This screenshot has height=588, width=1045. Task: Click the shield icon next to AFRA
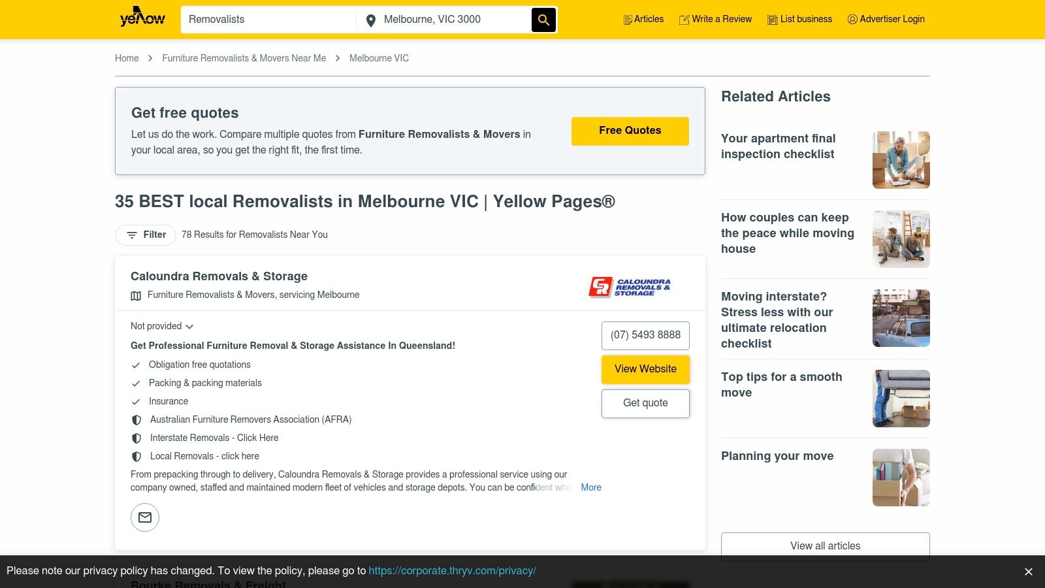pos(137,420)
